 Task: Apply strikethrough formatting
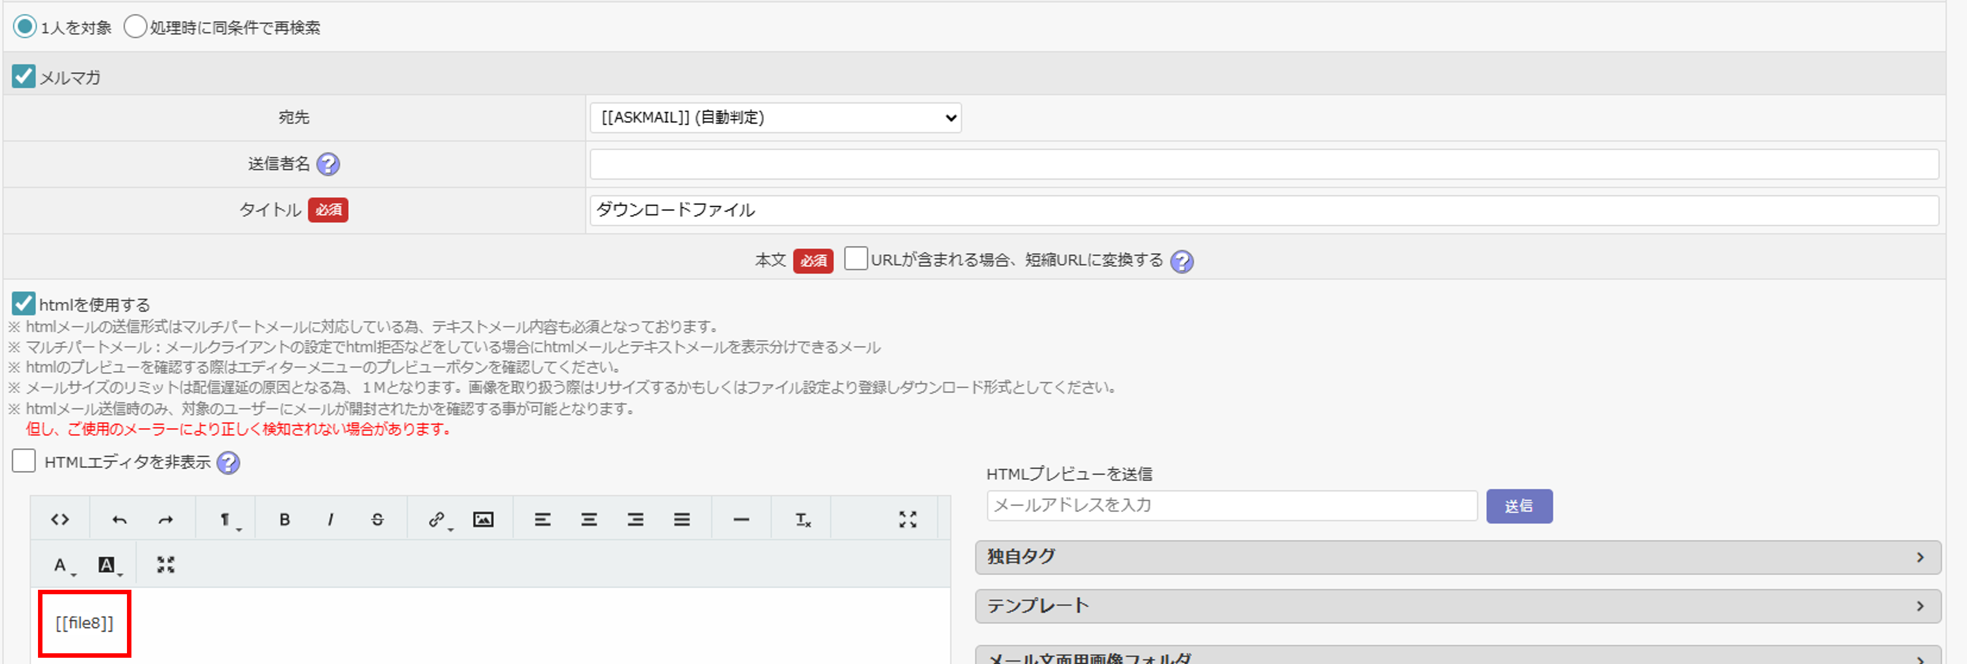coord(377,520)
